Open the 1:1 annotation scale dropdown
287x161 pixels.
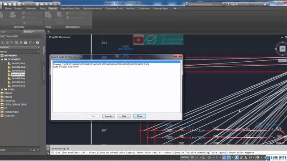(252, 157)
